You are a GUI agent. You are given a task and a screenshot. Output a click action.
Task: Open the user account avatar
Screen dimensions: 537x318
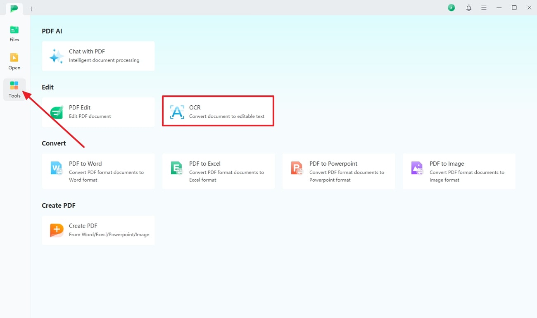pos(451,8)
